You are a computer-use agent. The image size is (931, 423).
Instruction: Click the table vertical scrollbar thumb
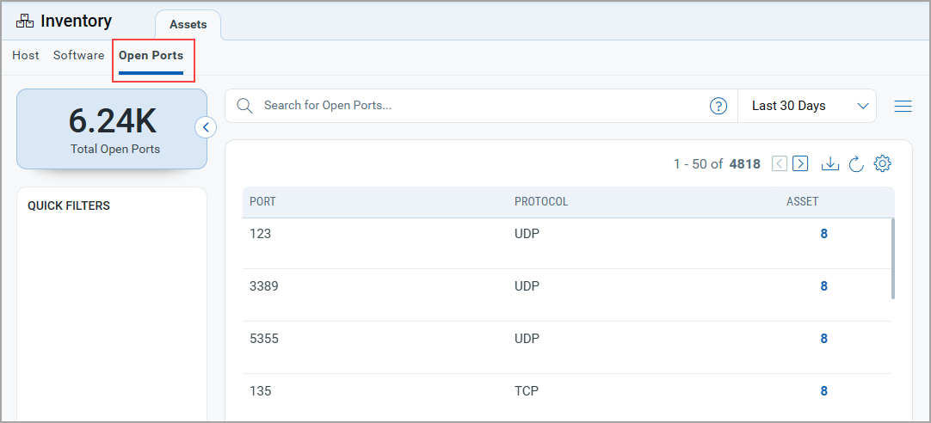[x=893, y=259]
